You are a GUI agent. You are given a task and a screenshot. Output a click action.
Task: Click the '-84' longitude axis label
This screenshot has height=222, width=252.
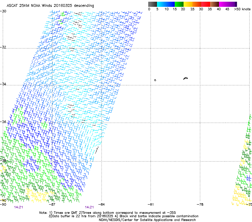(x=101, y=205)
